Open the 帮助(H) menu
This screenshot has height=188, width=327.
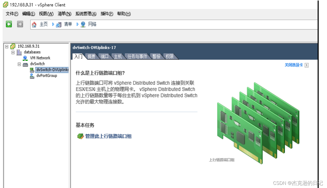pos(124,14)
